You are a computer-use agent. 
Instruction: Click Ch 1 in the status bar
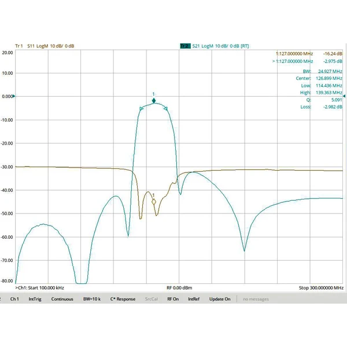pyautogui.click(x=14, y=299)
